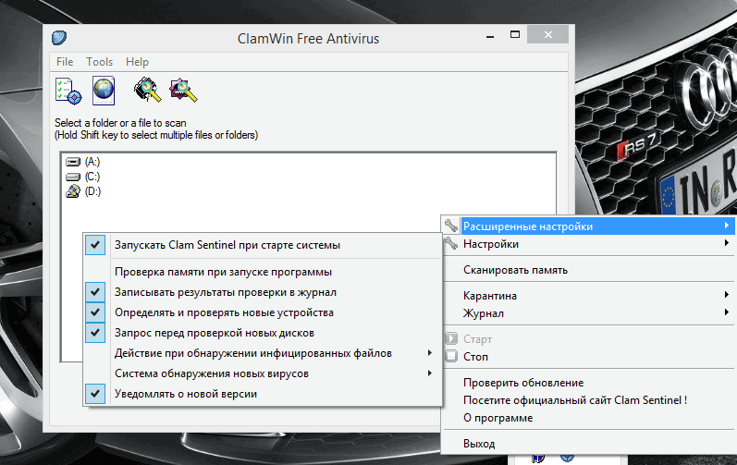Open the File menu
The image size is (737, 465).
[x=65, y=62]
